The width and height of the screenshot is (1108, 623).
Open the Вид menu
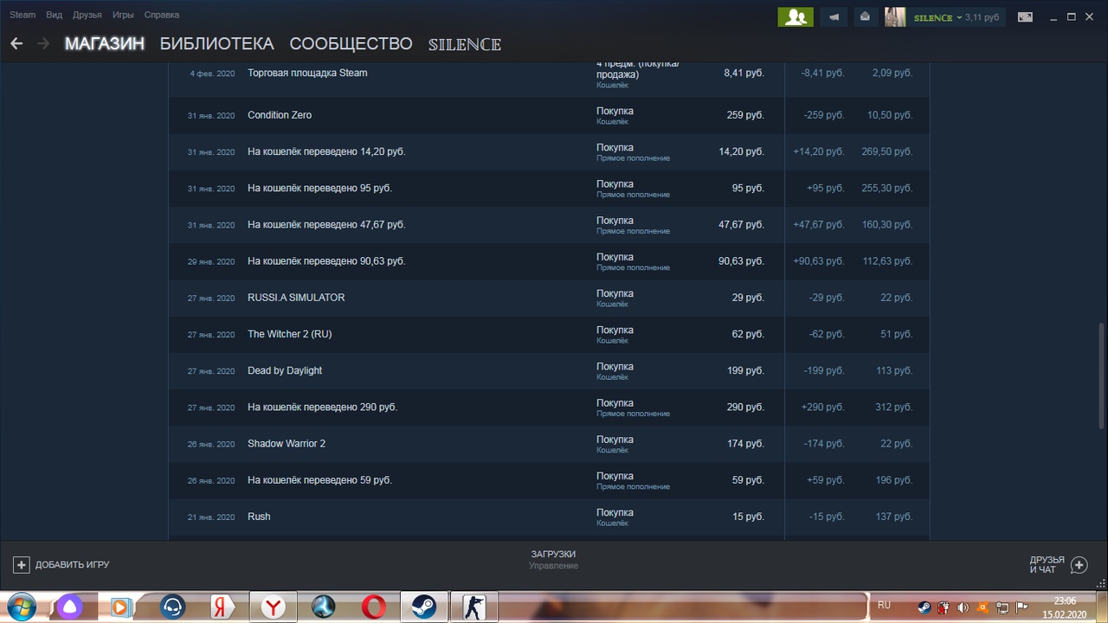[54, 15]
